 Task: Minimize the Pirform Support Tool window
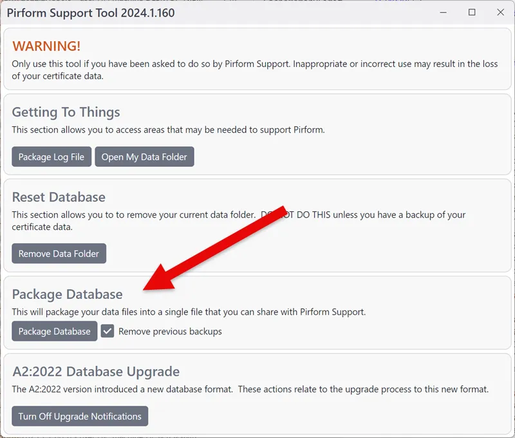(x=443, y=12)
